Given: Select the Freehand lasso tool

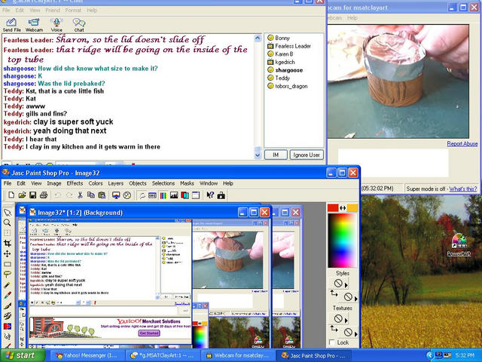Looking at the screenshot, I should [x=8, y=275].
